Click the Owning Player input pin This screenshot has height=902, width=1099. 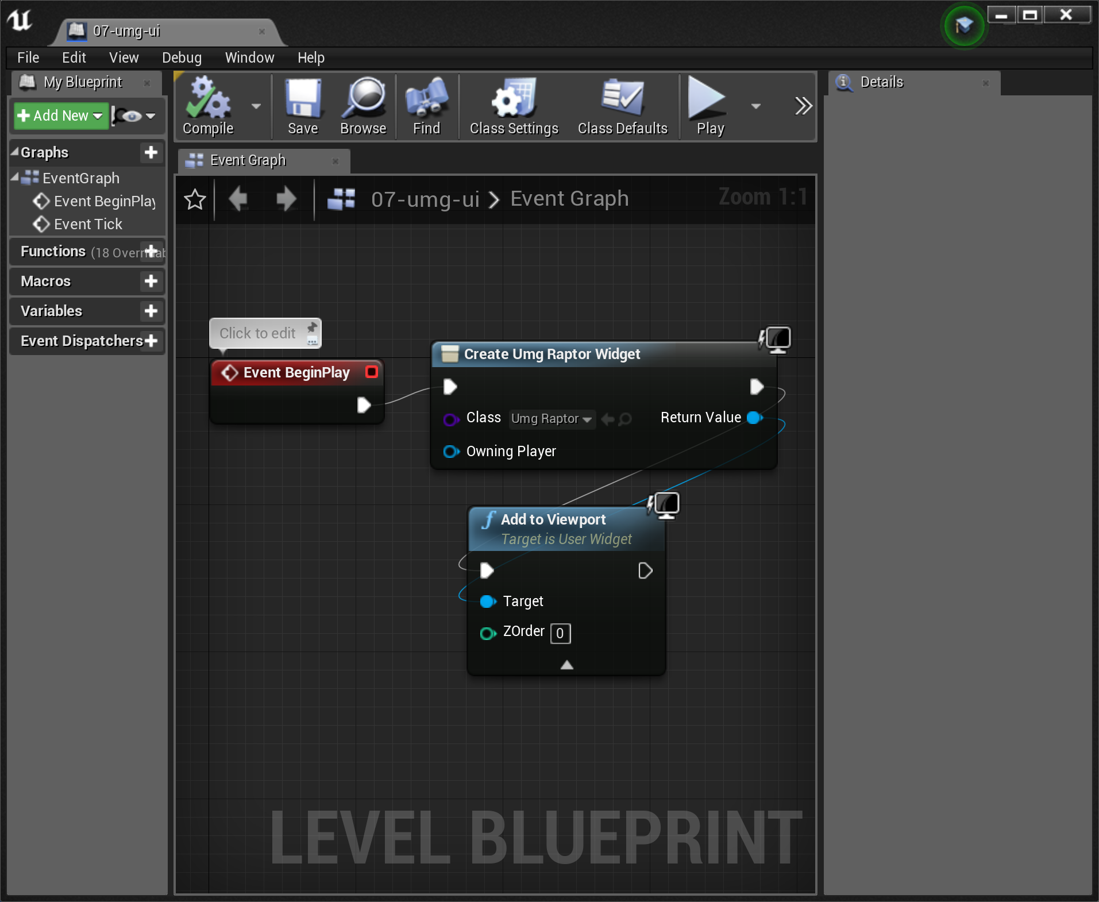[x=451, y=452]
